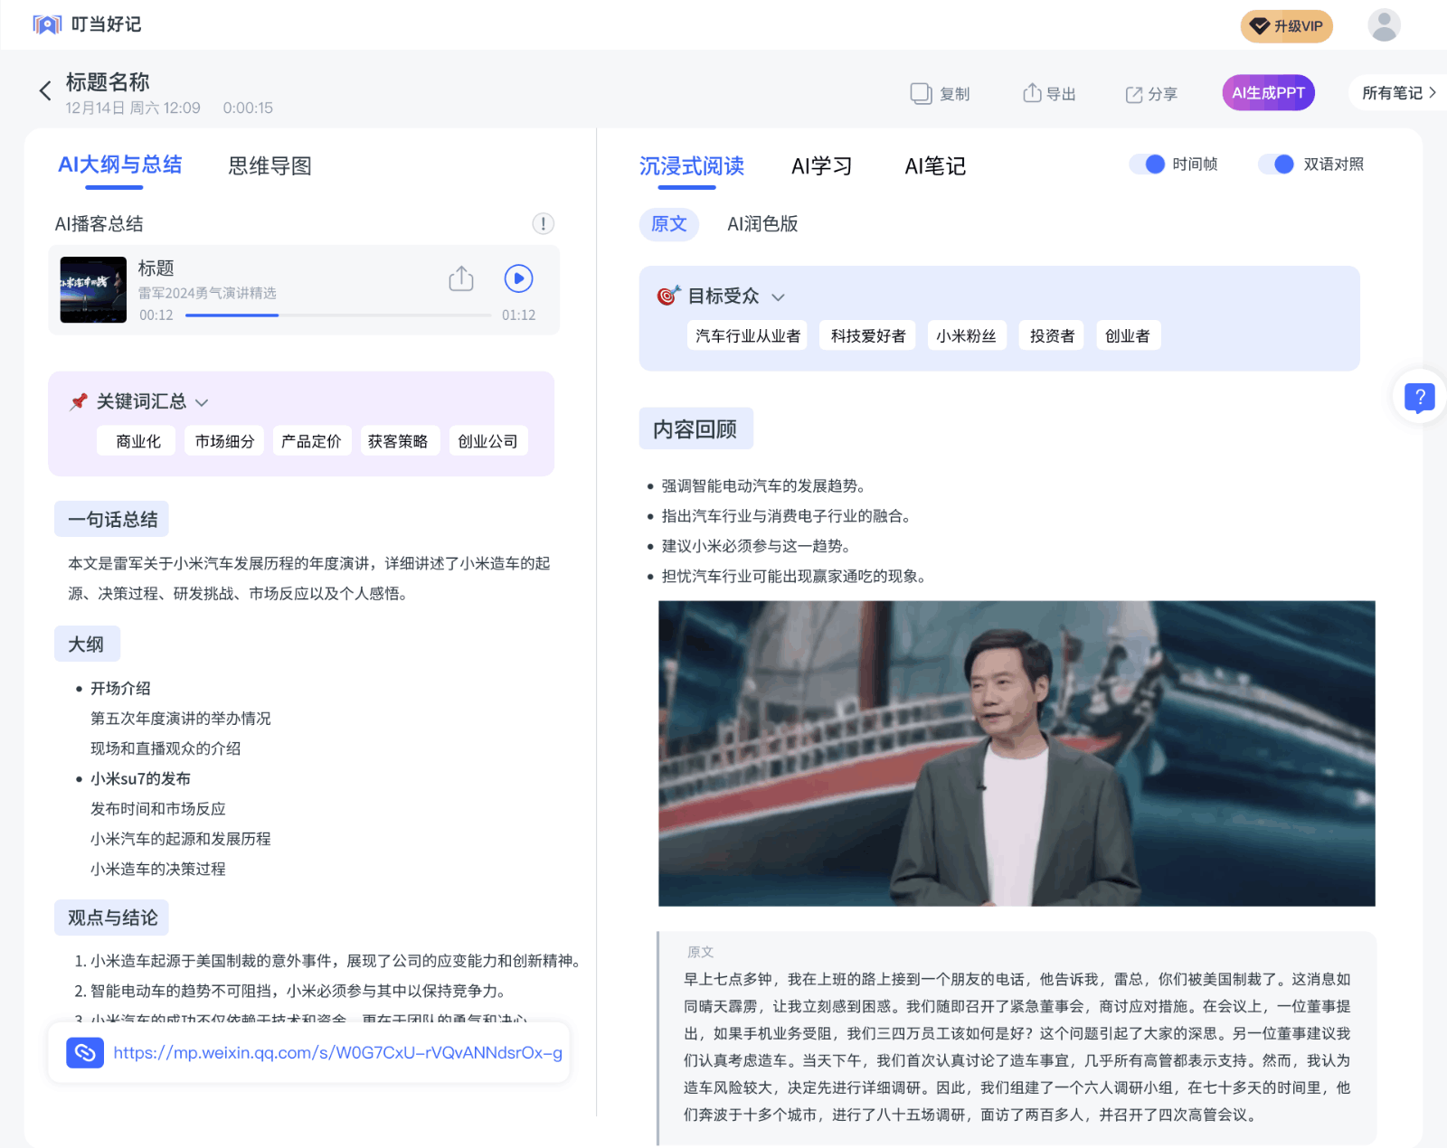Play the AI podcast summary
1447x1148 pixels.
pyautogui.click(x=518, y=278)
